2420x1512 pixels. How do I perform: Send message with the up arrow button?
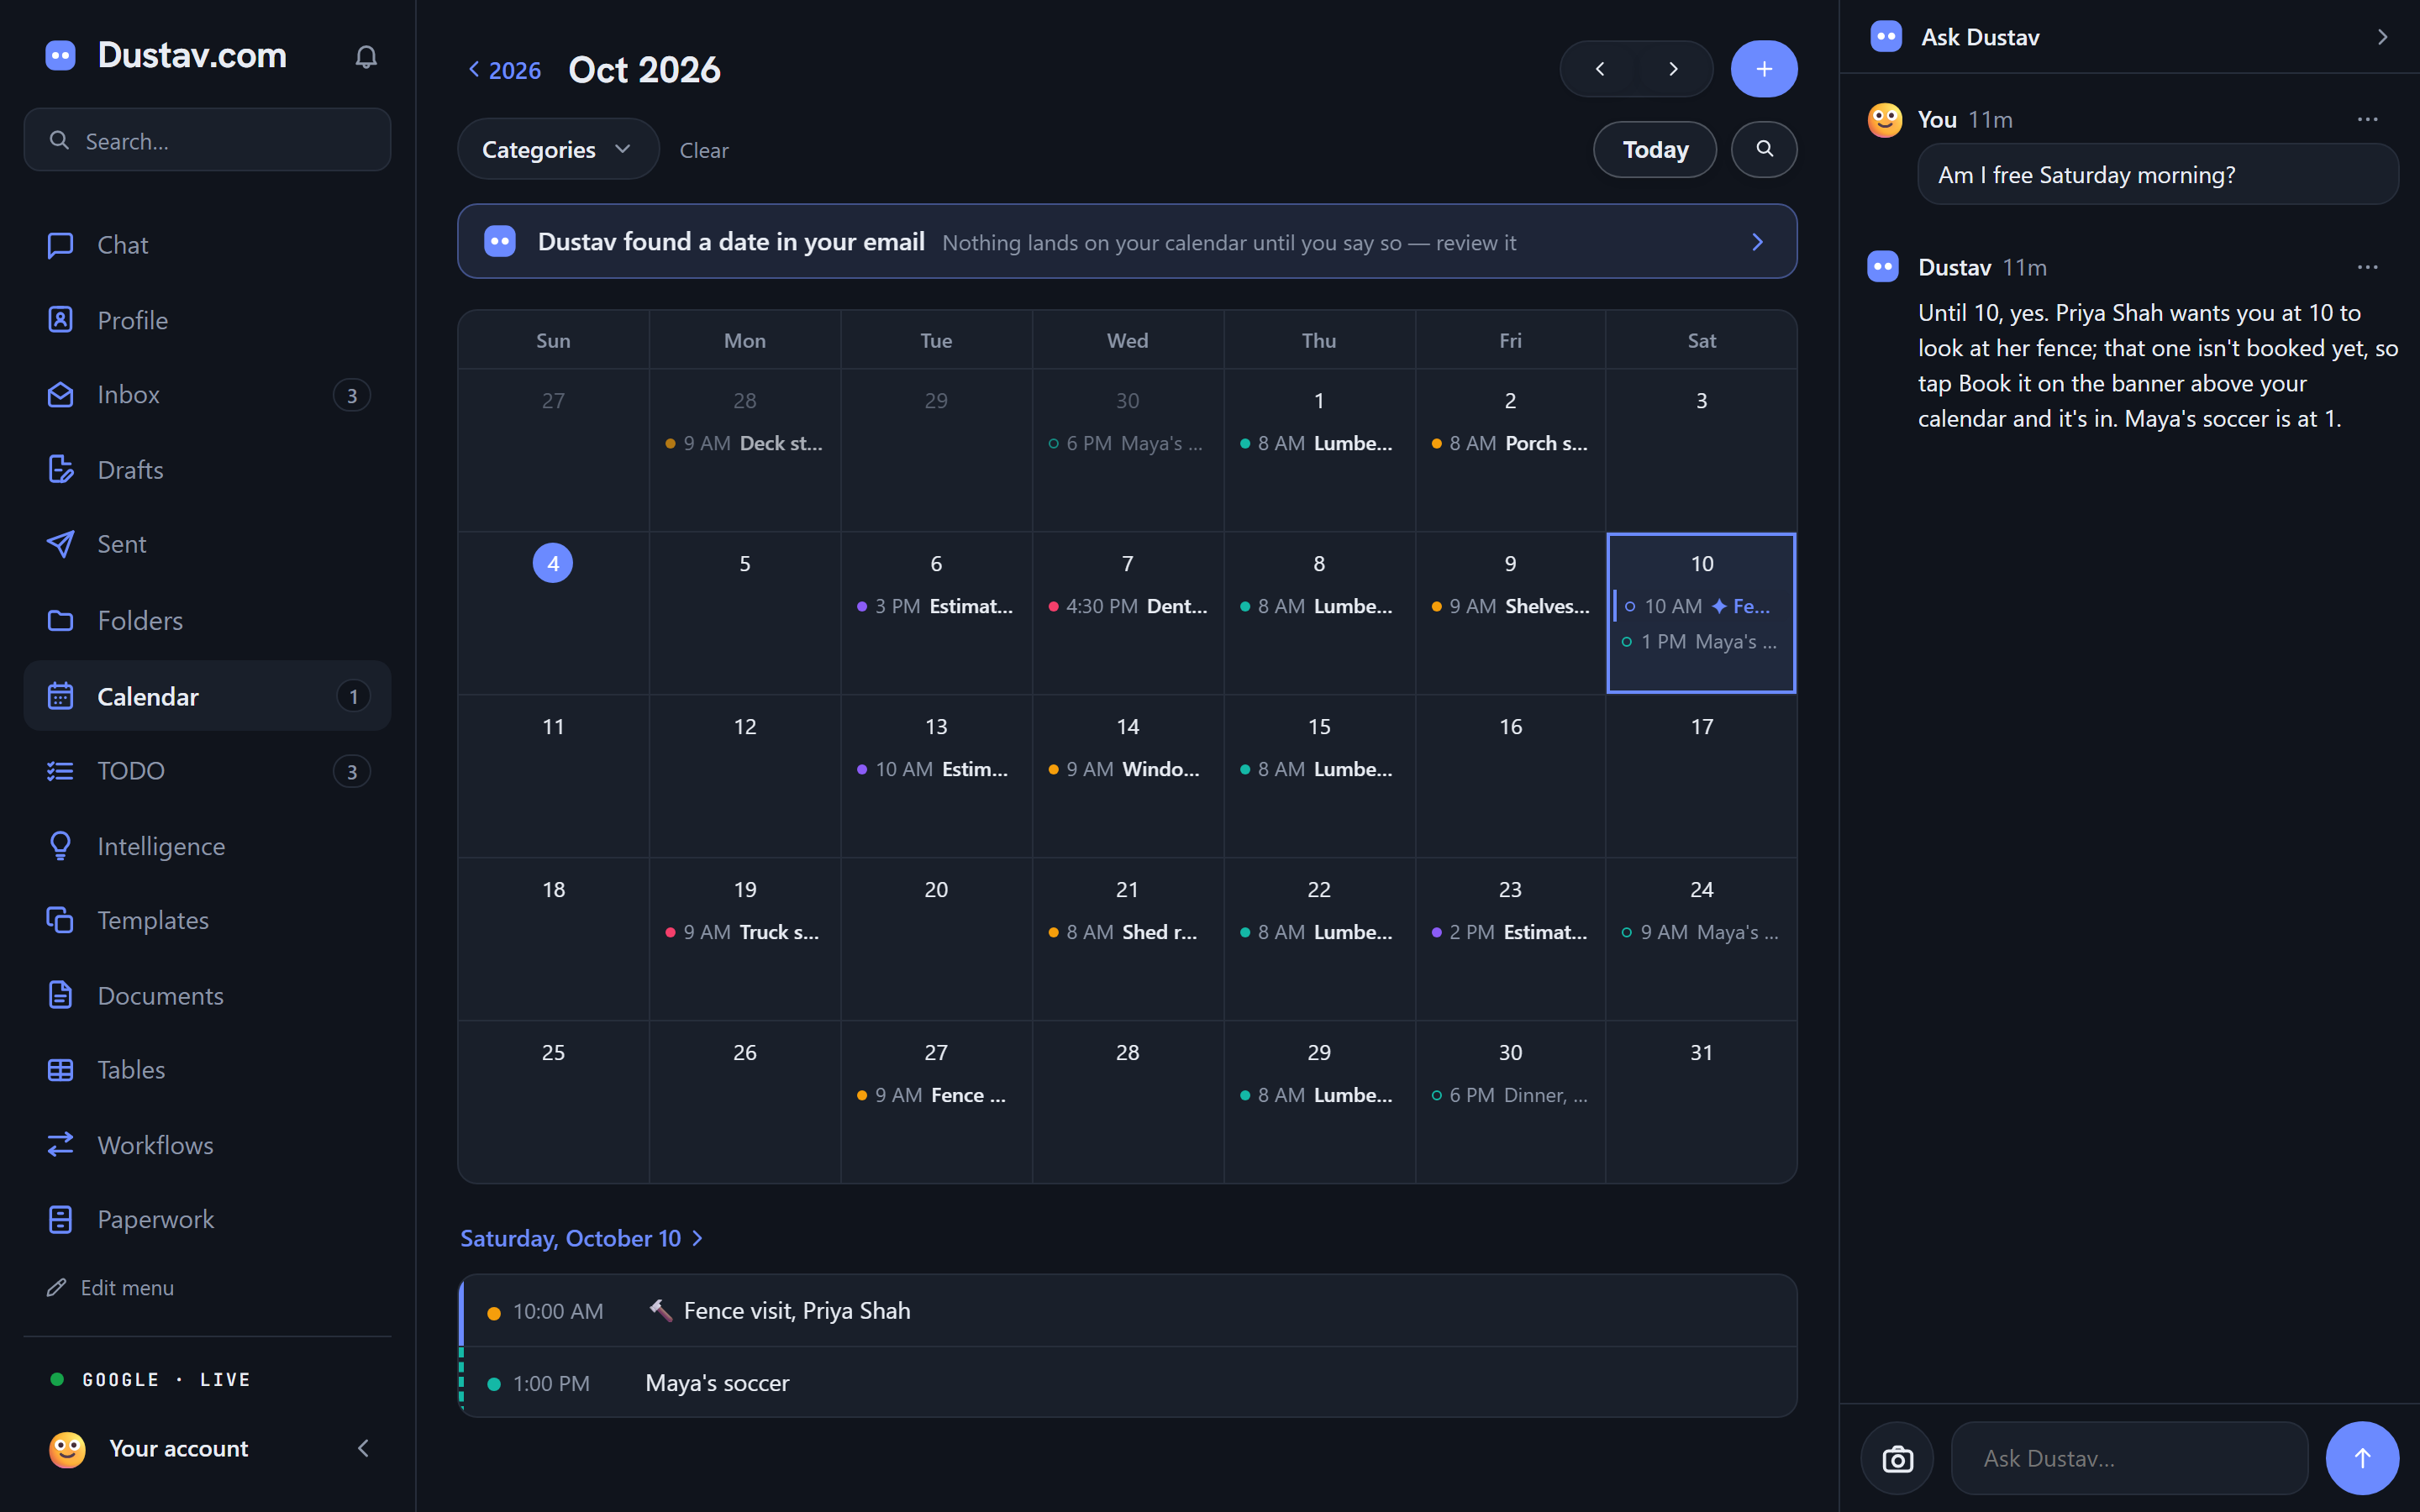[x=2362, y=1458]
